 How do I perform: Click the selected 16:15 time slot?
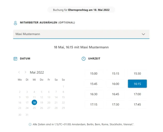(x=137, y=84)
